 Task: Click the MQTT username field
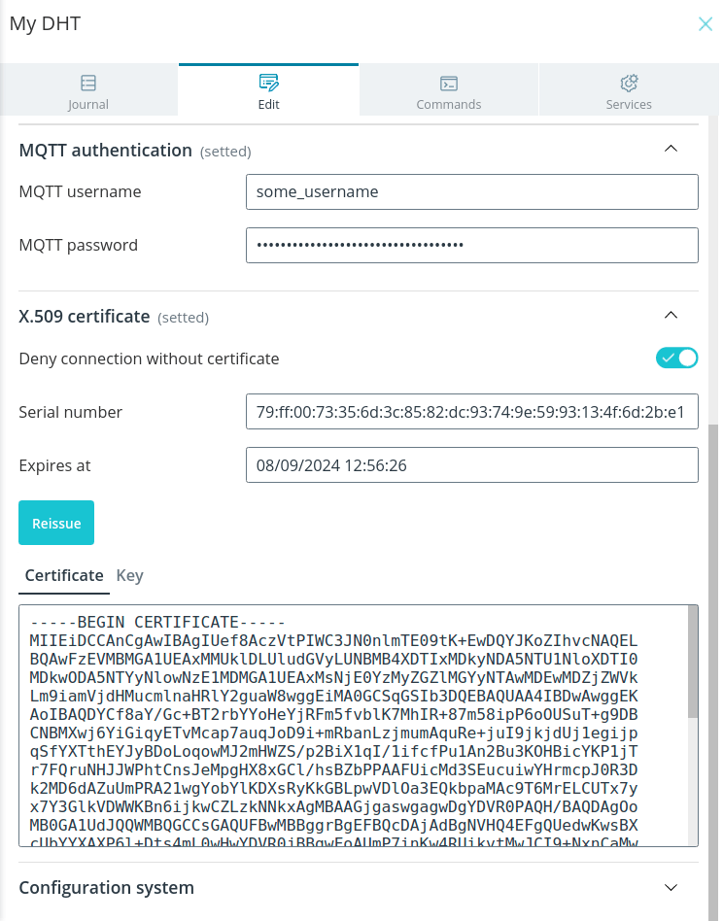(x=472, y=191)
